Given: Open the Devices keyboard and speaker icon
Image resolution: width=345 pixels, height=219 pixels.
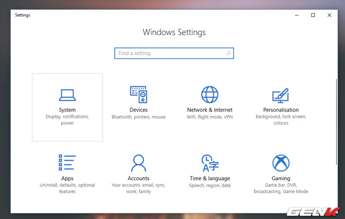Looking at the screenshot, I should [139, 94].
